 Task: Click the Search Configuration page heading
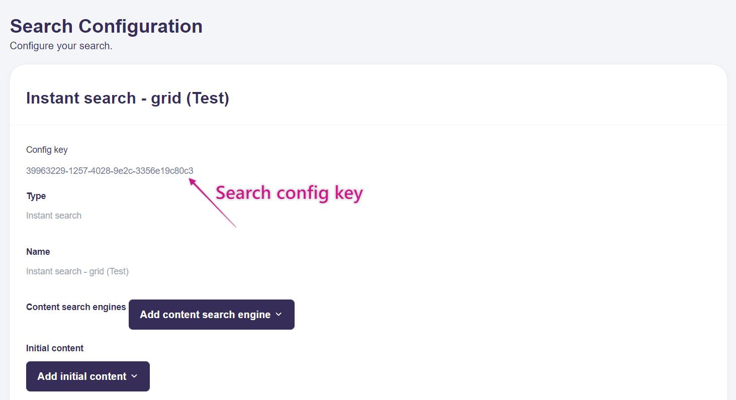coord(106,26)
